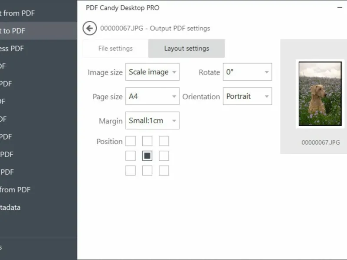Open the sidebar item ending 'from PDF' at top

point(39,13)
